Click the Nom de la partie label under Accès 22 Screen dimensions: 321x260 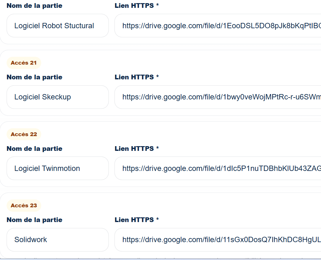[x=34, y=149]
